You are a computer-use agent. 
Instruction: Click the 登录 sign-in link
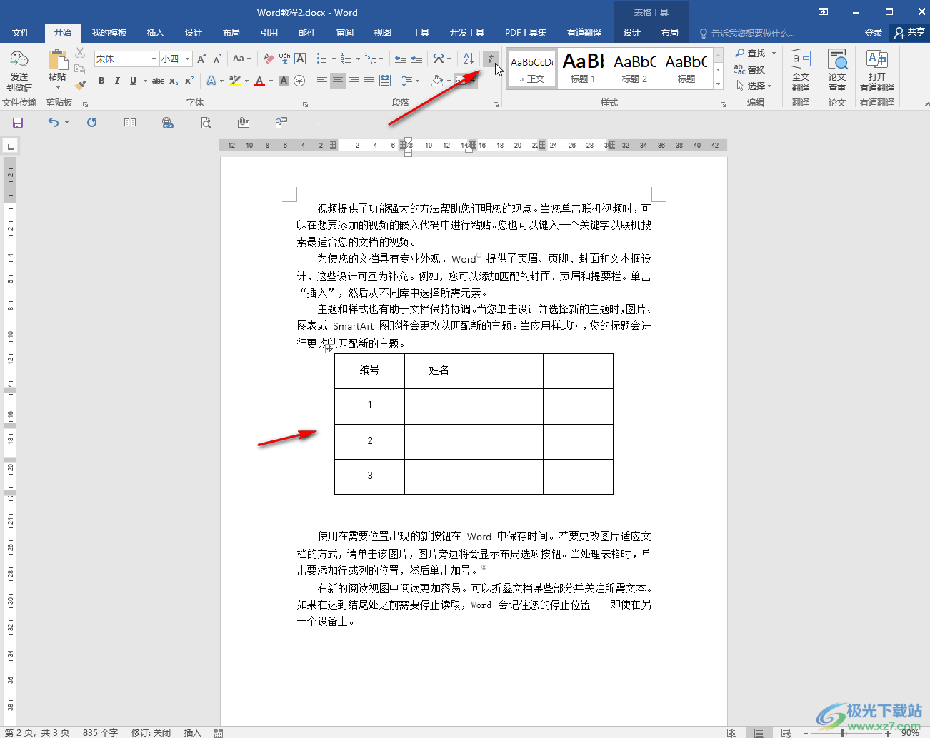tap(873, 33)
